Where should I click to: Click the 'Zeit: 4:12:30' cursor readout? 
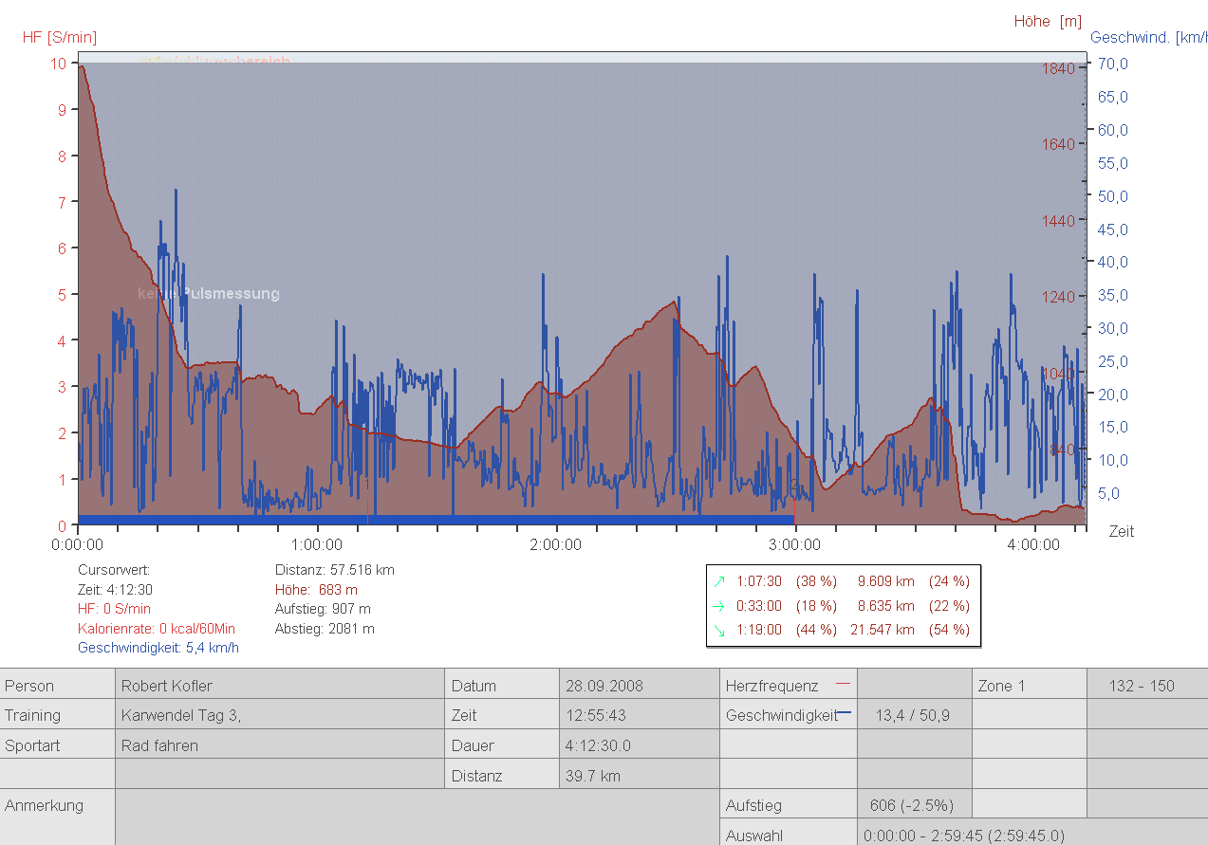coord(116,590)
